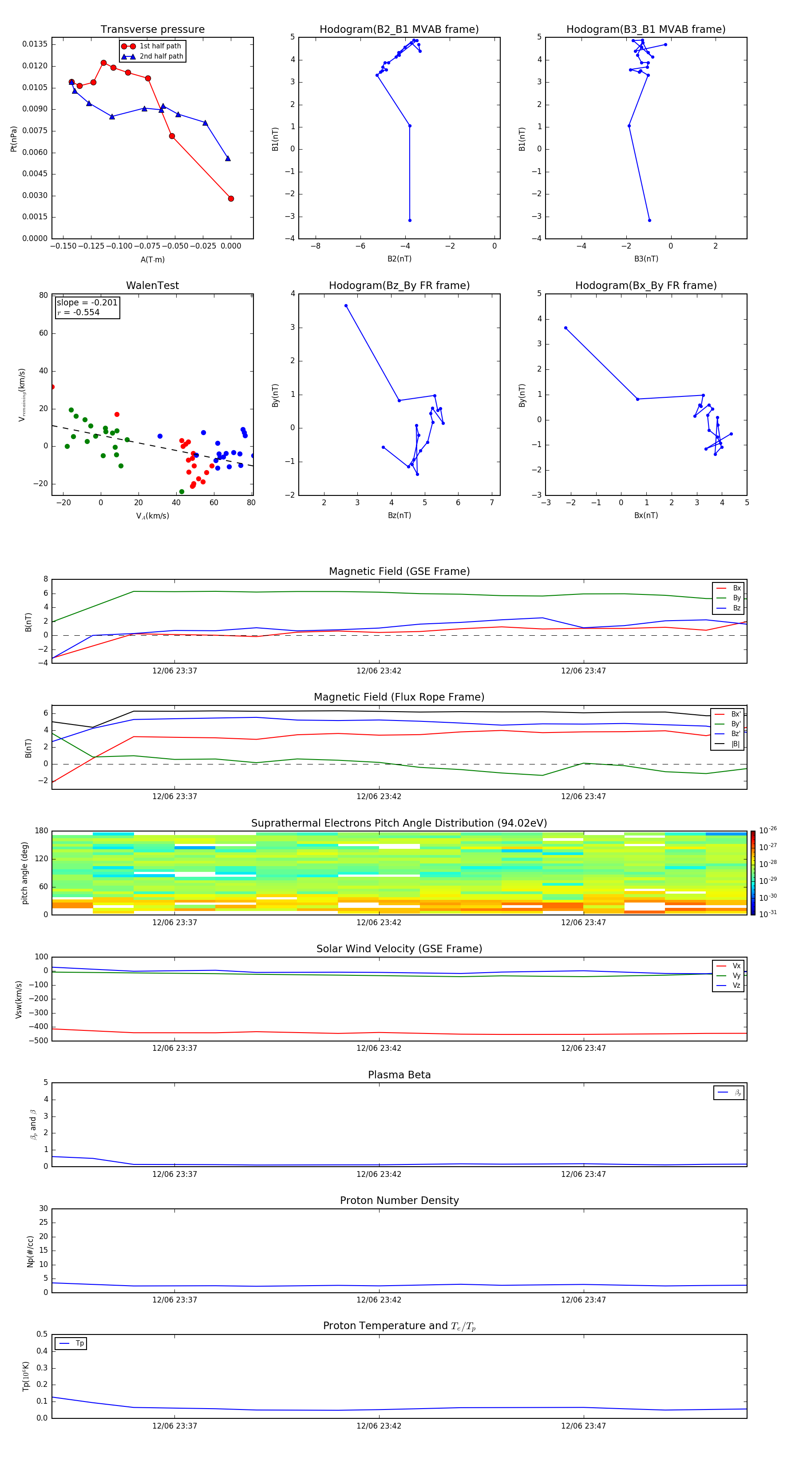Click the 'WalenTest' plot title

152,285
